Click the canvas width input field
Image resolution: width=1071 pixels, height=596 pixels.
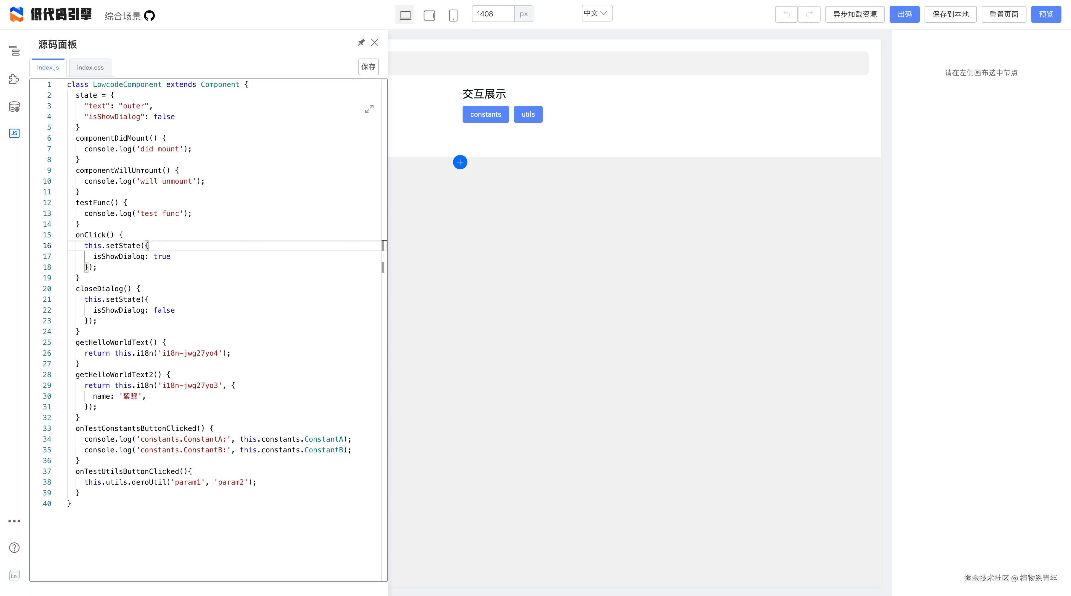click(x=493, y=14)
